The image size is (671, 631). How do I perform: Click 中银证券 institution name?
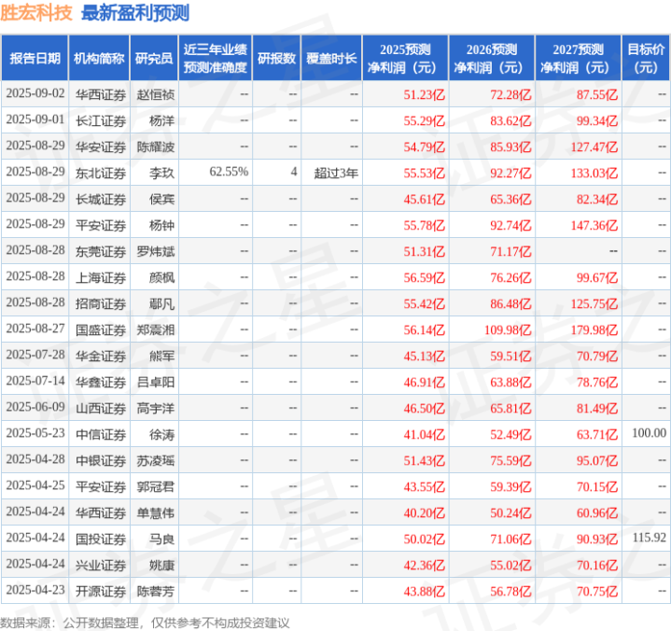(x=101, y=461)
